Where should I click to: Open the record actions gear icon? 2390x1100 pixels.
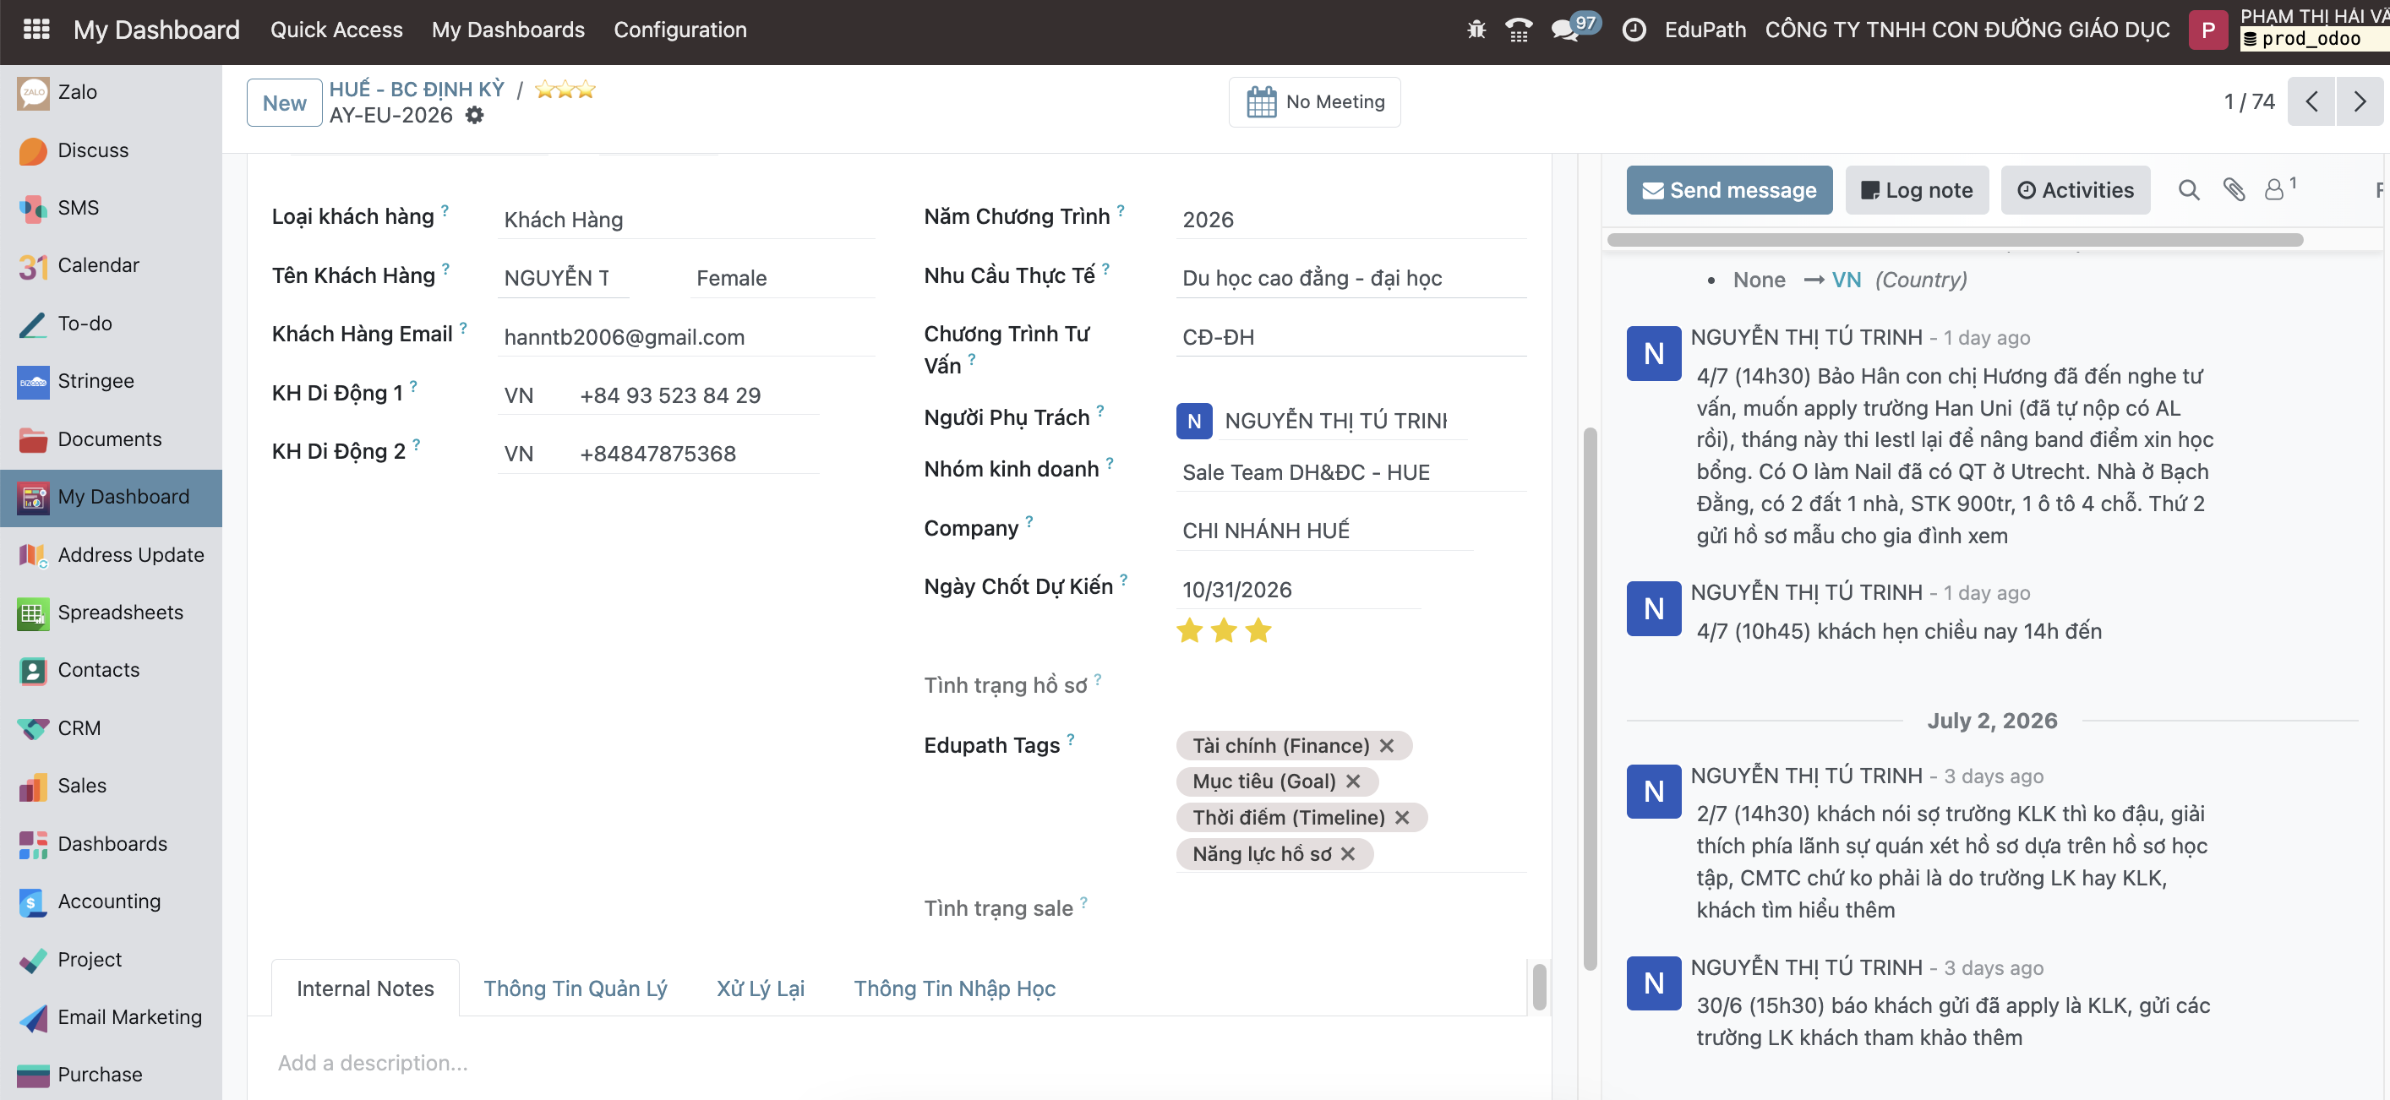tap(474, 115)
